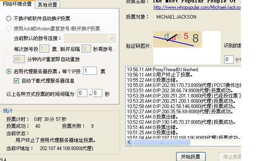Click the 每次拨号投 votes field
Screen dimensions: 276x161
click(x=44, y=49)
